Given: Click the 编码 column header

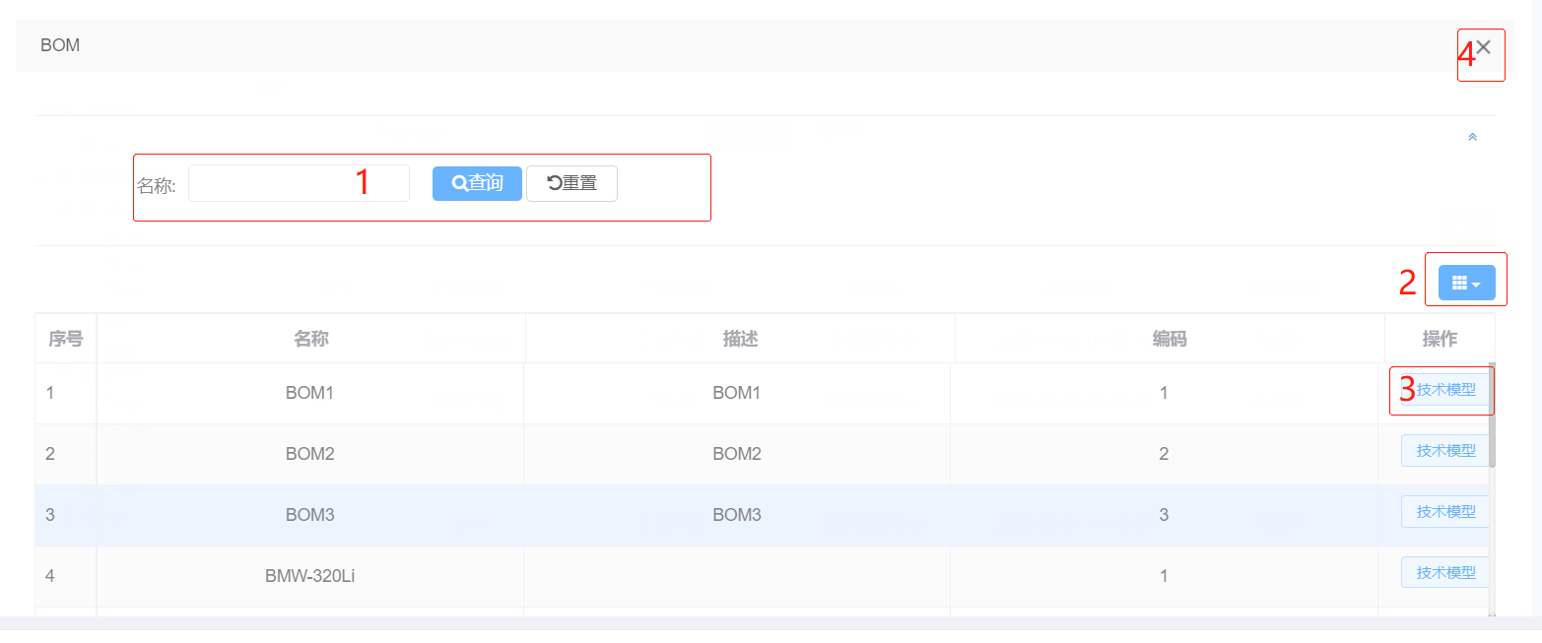Looking at the screenshot, I should 1170,339.
